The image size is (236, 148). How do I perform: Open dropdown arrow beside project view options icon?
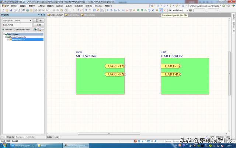(43, 30)
